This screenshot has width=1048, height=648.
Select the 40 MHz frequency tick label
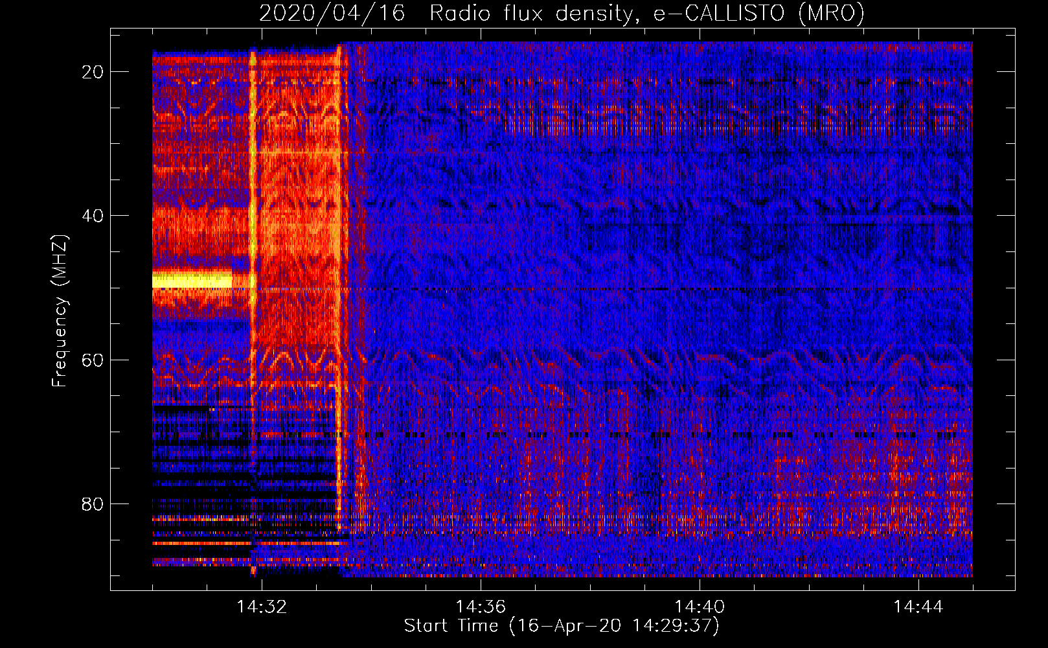(x=93, y=216)
